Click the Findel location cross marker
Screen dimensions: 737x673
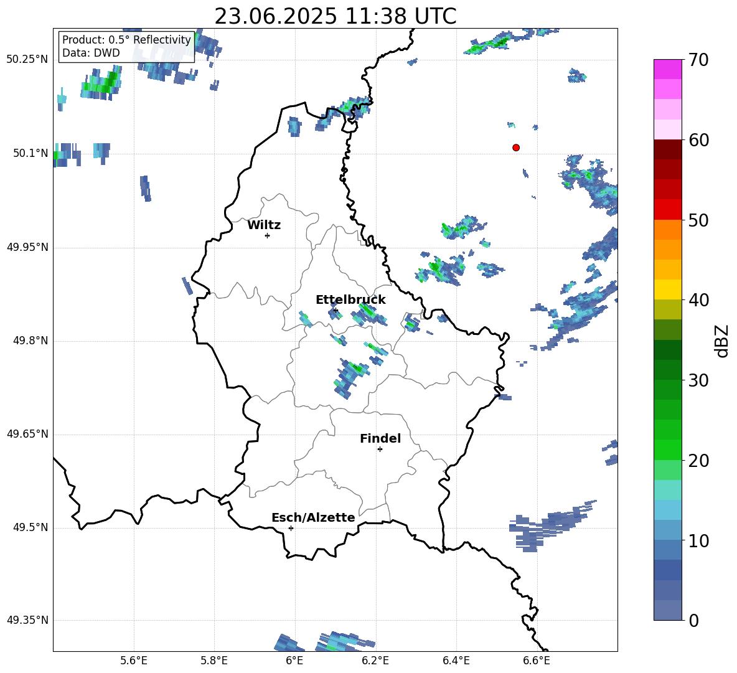(x=380, y=449)
